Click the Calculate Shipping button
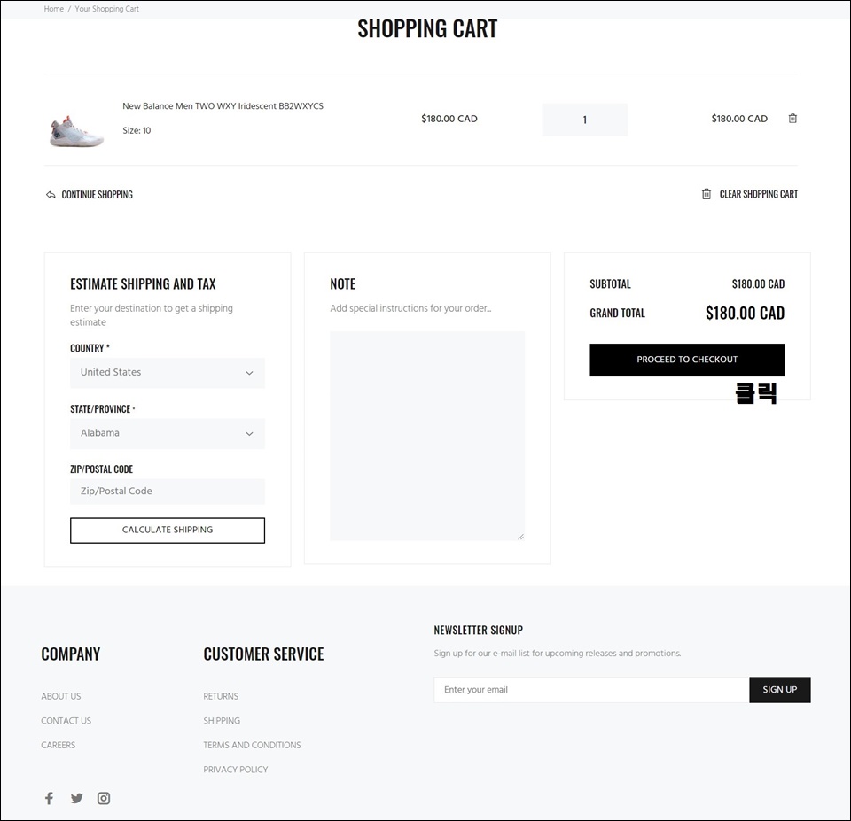 [x=168, y=530]
